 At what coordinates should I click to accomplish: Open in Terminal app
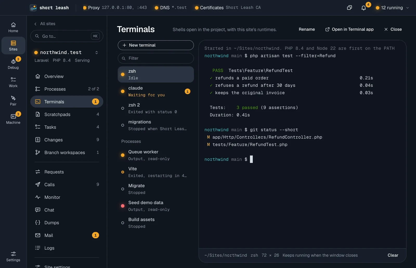[349, 29]
